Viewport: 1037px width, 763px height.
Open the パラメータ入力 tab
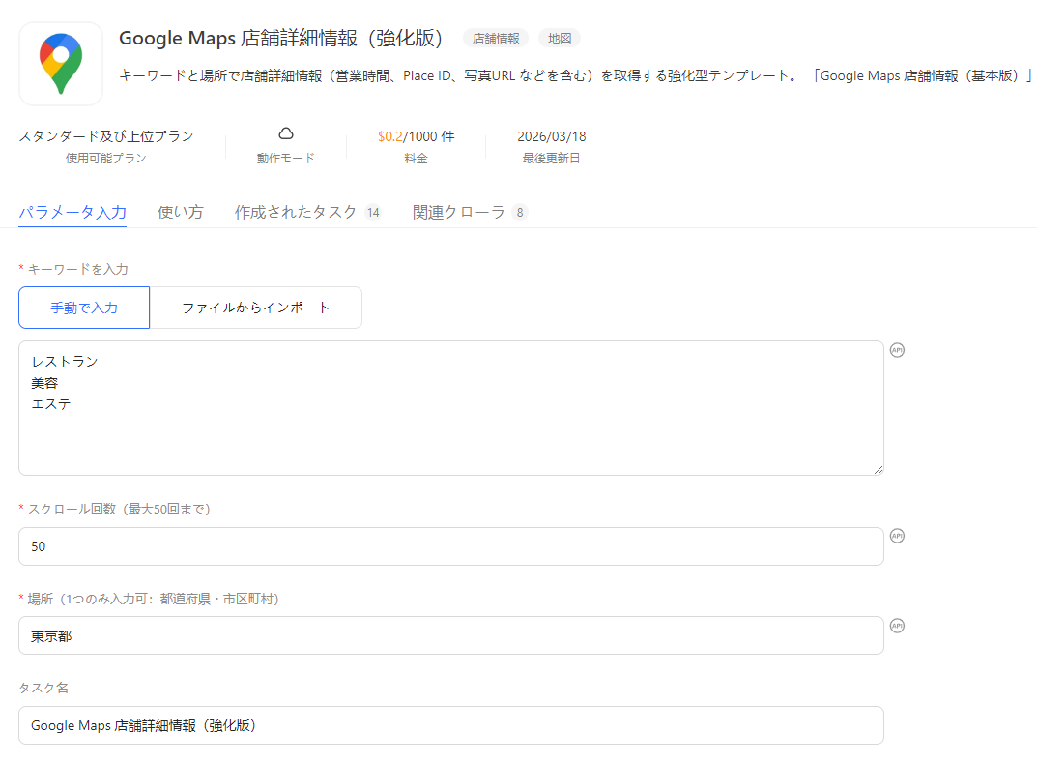pyautogui.click(x=72, y=212)
